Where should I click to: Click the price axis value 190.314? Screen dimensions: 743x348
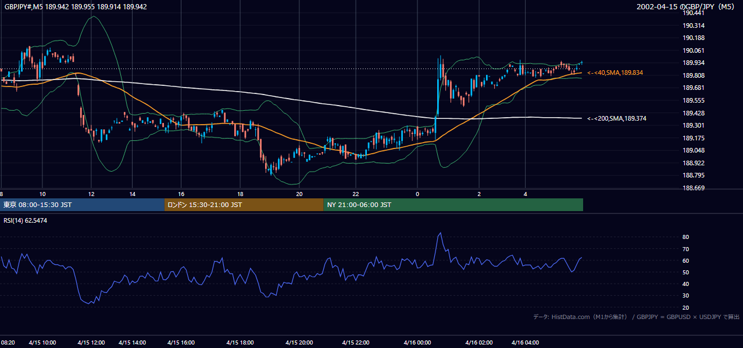(x=695, y=26)
